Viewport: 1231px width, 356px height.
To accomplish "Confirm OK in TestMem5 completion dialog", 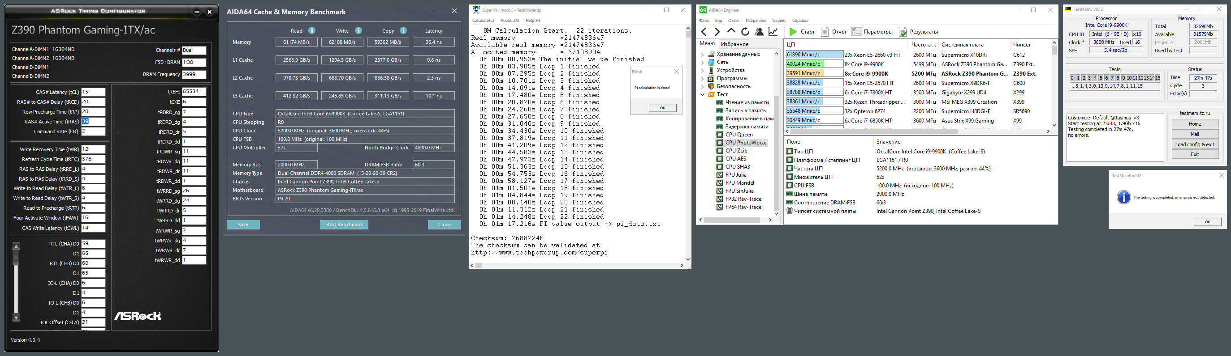I will click(x=1207, y=222).
